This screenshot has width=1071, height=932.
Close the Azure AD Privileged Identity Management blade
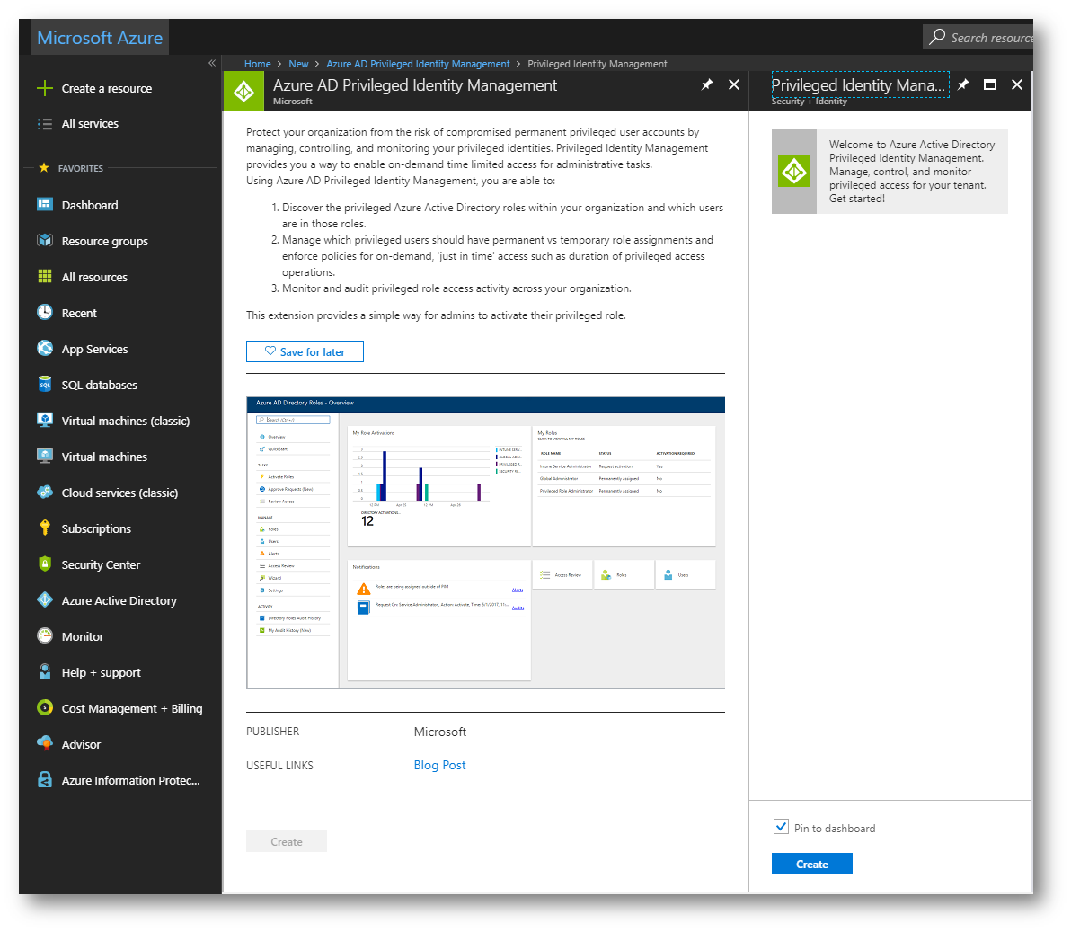click(733, 84)
